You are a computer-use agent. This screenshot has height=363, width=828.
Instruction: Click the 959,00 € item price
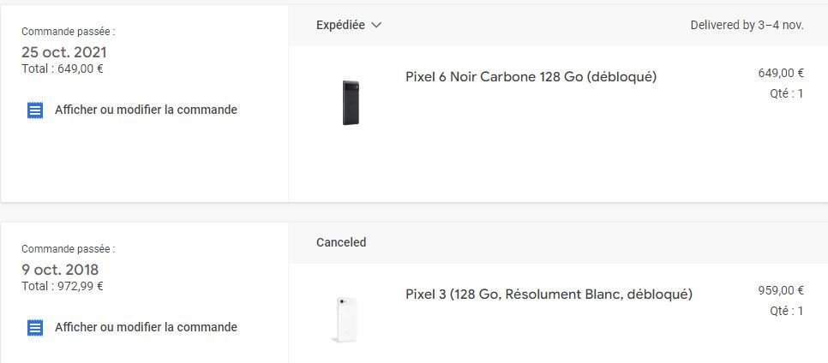tap(781, 291)
